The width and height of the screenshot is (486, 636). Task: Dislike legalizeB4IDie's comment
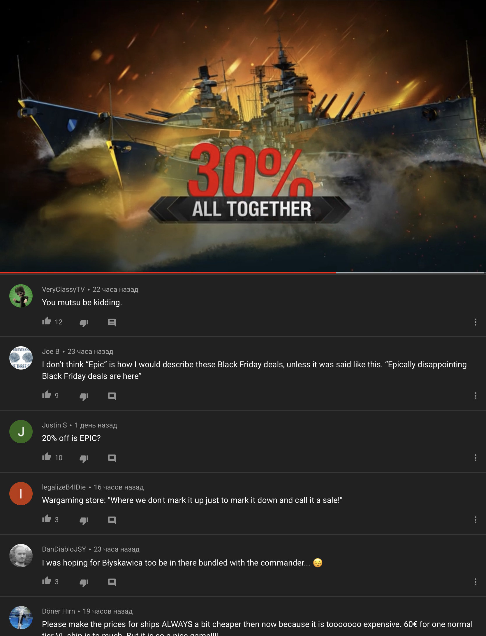84,520
